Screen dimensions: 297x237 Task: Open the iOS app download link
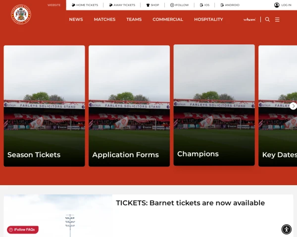click(x=204, y=5)
